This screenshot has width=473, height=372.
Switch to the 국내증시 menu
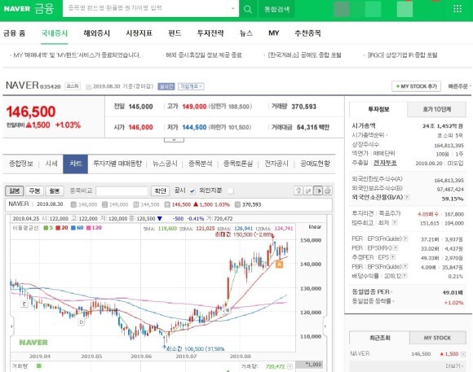(55, 33)
